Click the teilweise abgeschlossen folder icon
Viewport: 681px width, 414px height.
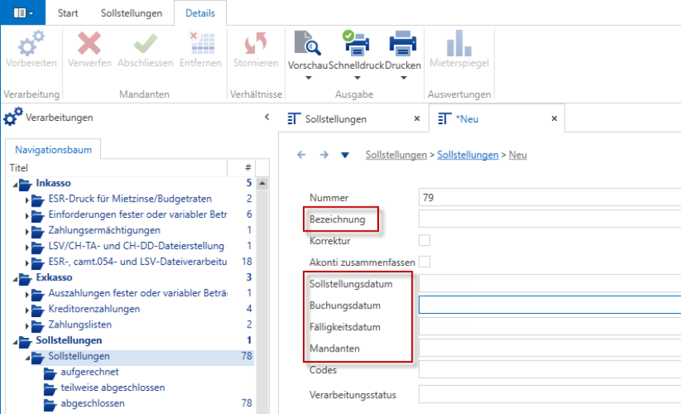pyautogui.click(x=50, y=389)
